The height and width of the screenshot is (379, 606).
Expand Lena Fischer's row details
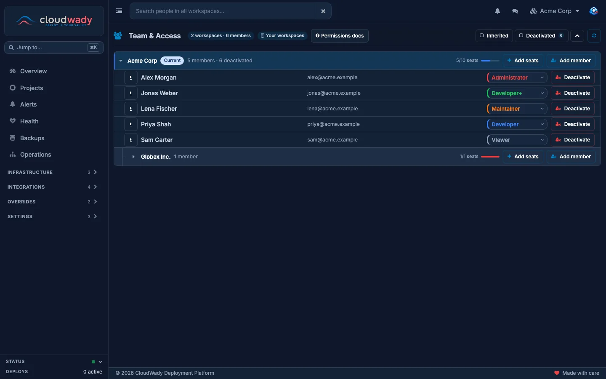point(131,109)
